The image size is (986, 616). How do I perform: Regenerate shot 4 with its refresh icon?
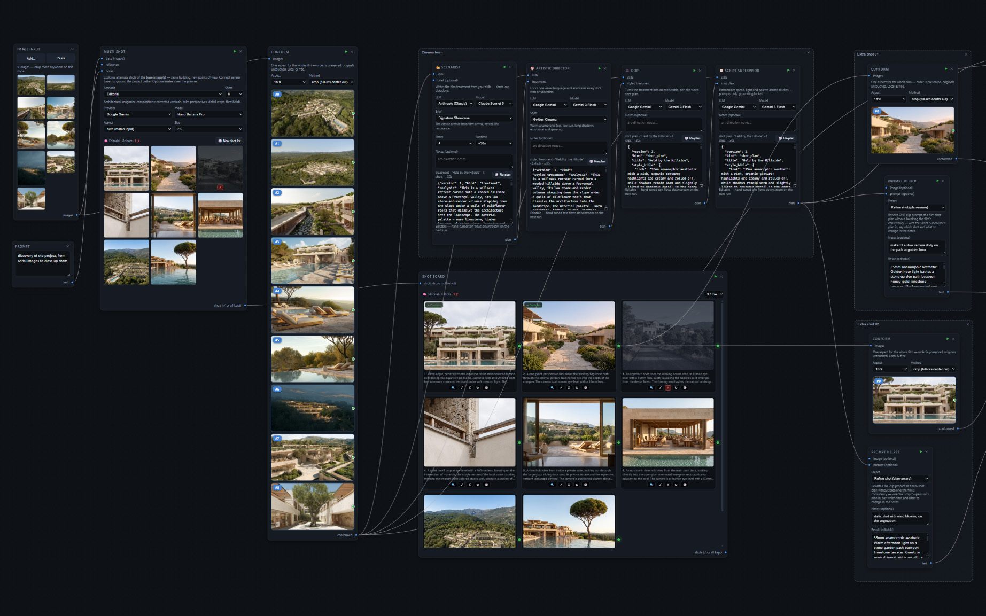(x=478, y=485)
